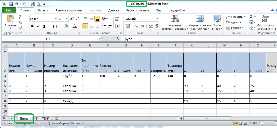Open the Стили ячеек dropdown
277x128 pixels.
217,23
